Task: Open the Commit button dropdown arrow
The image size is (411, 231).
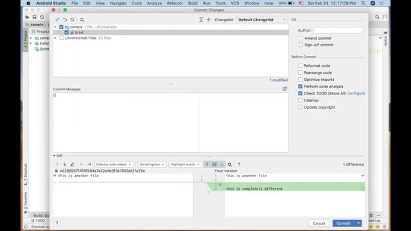Action: (x=358, y=223)
